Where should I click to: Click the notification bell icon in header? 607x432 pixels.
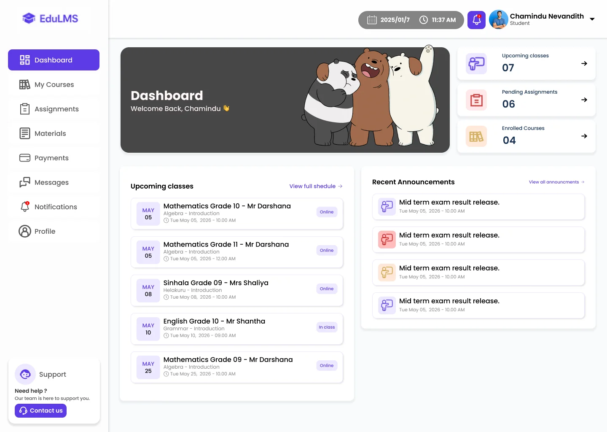(476, 20)
